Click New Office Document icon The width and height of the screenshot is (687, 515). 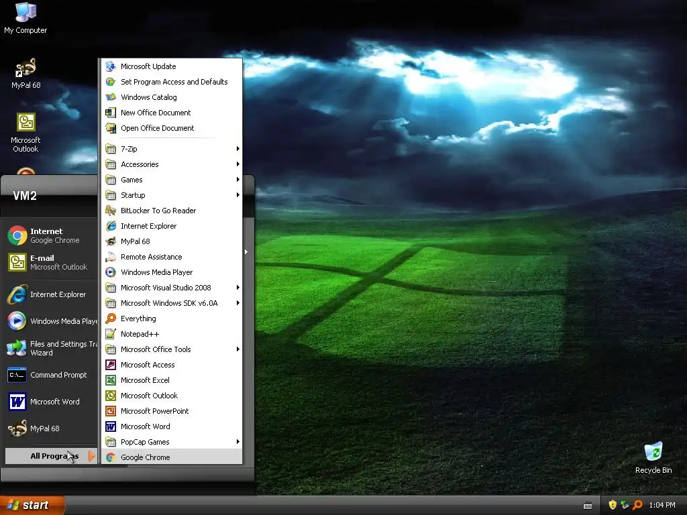coord(111,113)
